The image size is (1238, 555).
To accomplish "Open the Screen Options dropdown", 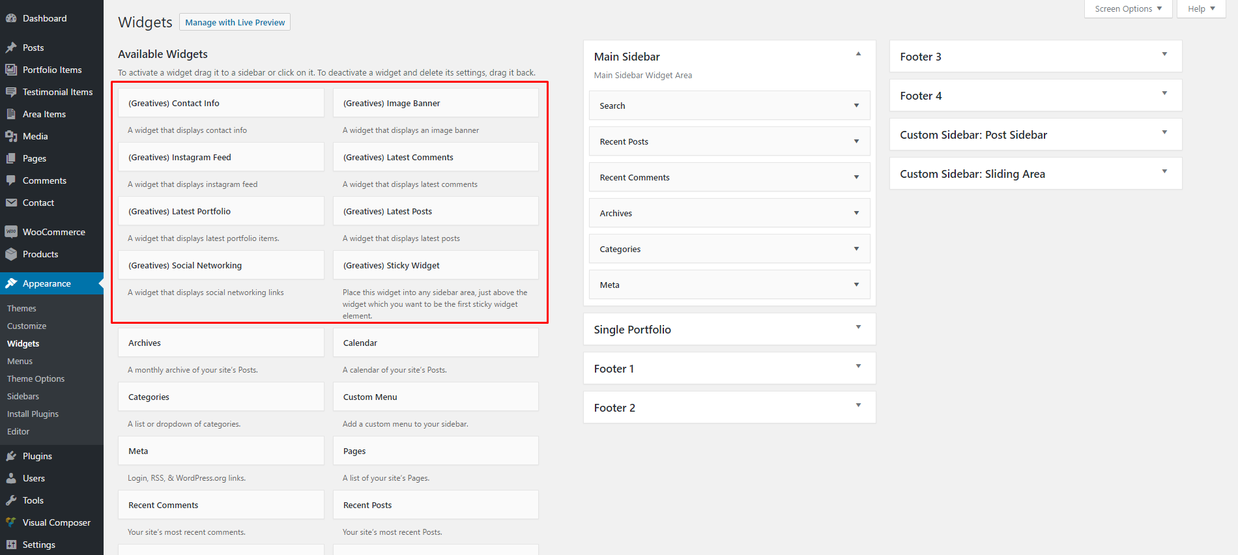I will click(1128, 8).
